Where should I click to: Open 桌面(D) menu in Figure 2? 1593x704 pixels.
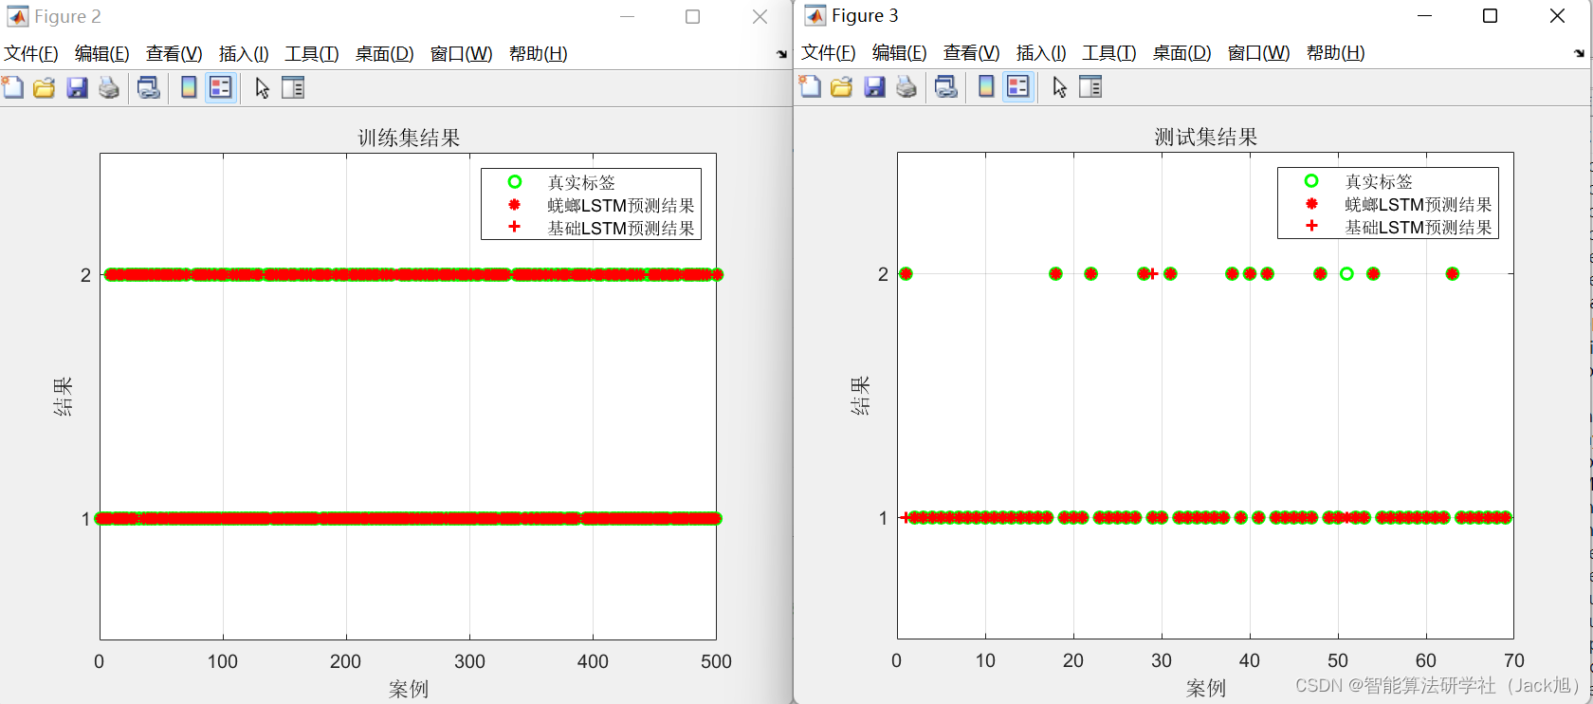click(x=385, y=54)
